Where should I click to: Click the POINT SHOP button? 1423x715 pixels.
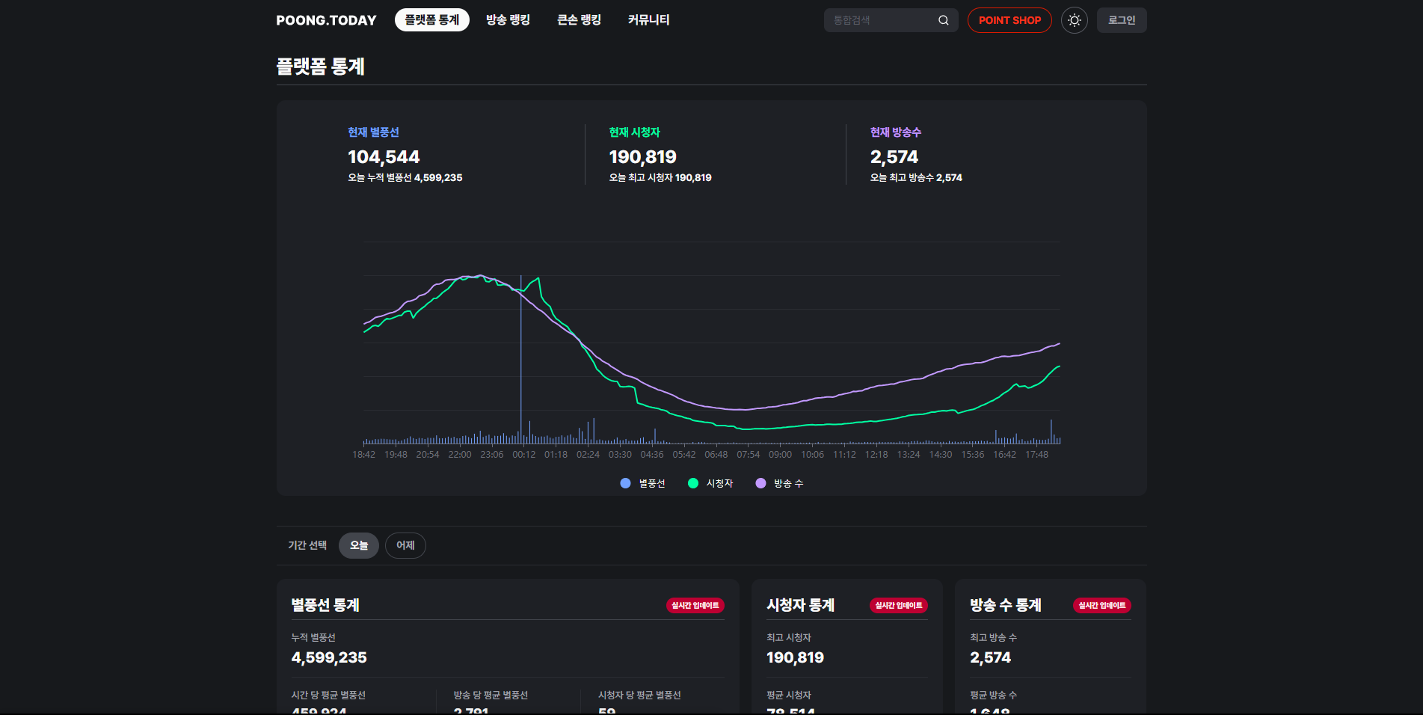(1009, 20)
